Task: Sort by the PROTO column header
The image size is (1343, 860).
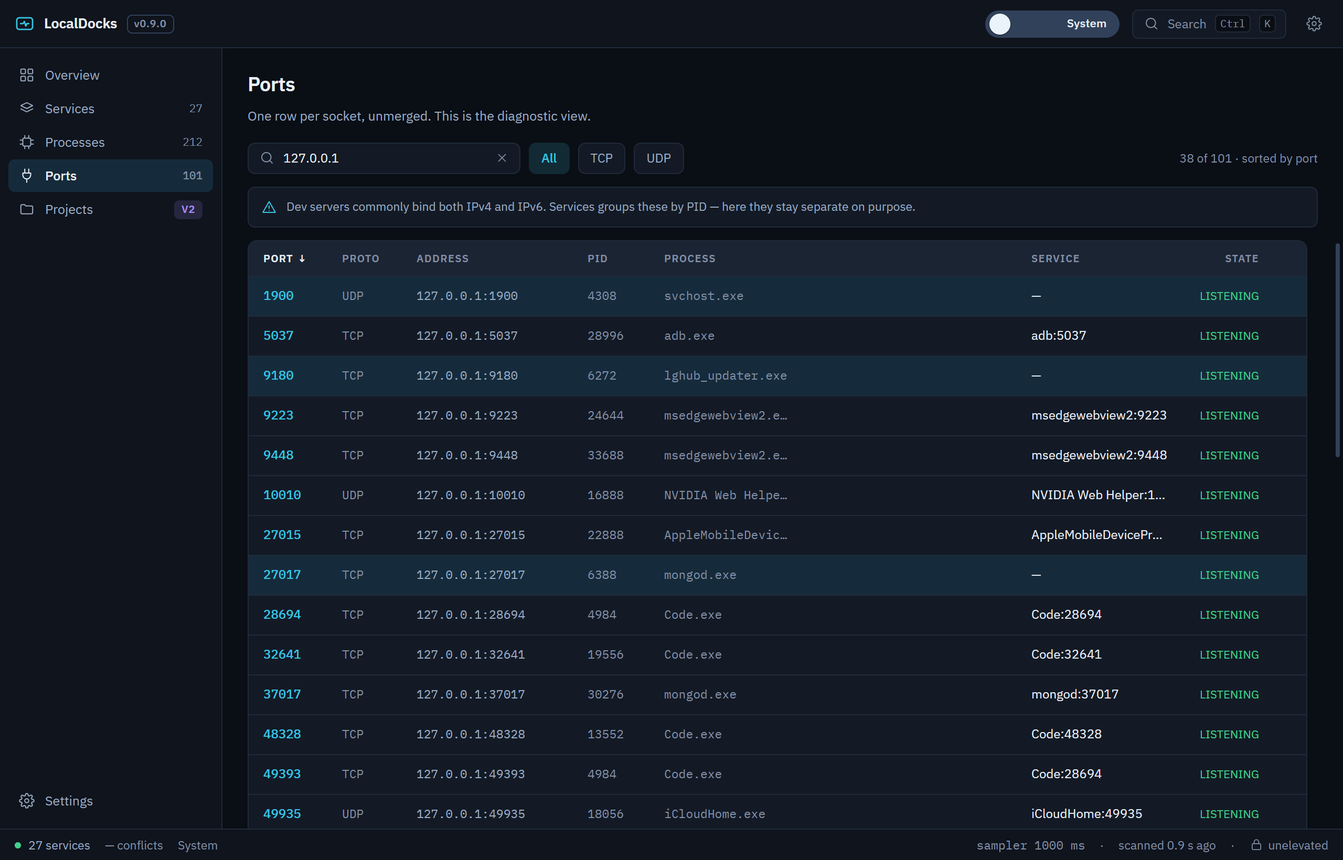Action: [x=360, y=258]
